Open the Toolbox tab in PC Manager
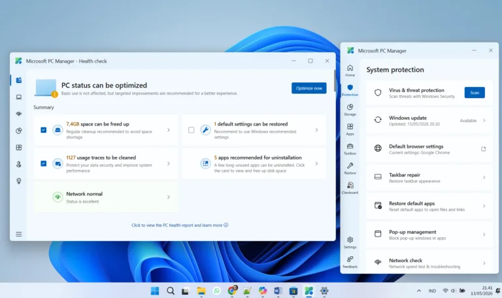Screen dimensions: 502x298 click(x=350, y=149)
